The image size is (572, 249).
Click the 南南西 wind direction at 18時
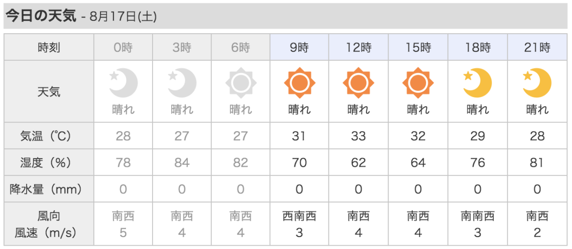478,217
